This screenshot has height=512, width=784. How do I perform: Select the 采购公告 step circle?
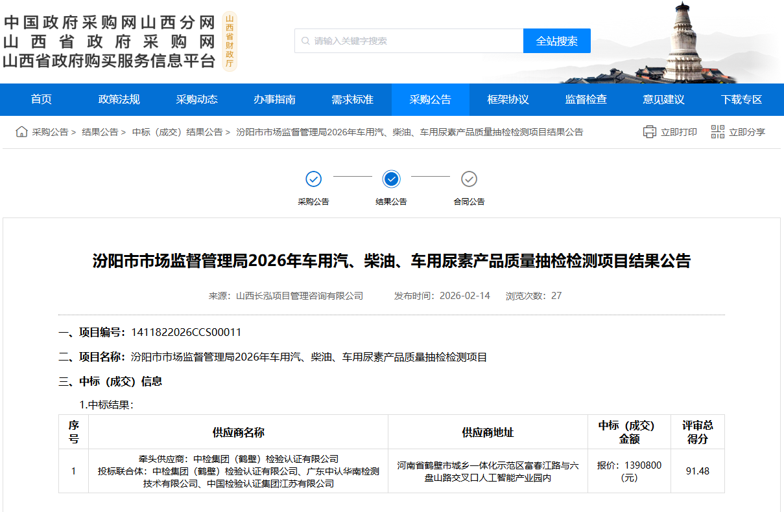(314, 179)
